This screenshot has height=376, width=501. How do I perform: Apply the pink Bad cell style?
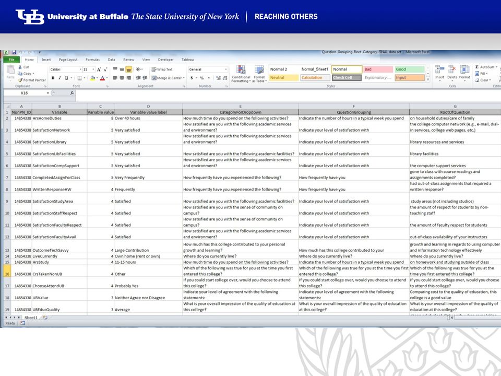pos(378,69)
